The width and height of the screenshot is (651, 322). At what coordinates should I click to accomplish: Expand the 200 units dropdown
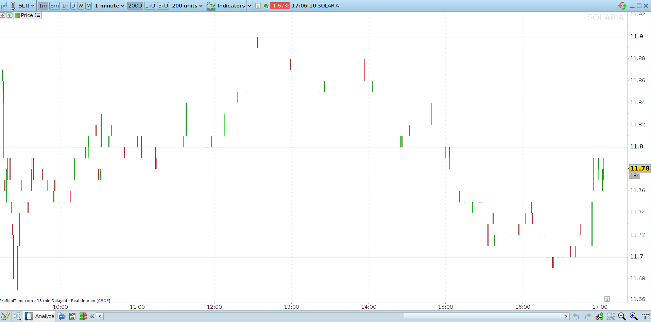[x=187, y=6]
